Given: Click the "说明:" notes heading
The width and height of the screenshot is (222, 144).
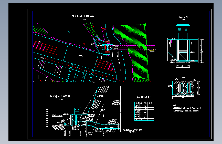Looking at the screenshot, I should click(175, 105).
